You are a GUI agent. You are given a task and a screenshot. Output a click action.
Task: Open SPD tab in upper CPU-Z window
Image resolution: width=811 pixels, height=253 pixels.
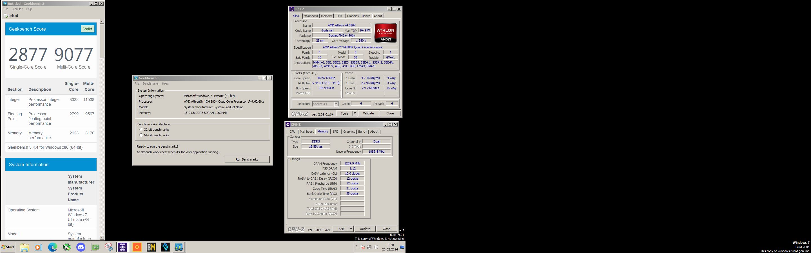(x=339, y=16)
